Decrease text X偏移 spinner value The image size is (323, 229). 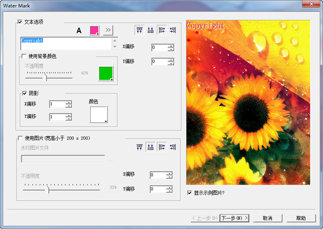[171, 49]
